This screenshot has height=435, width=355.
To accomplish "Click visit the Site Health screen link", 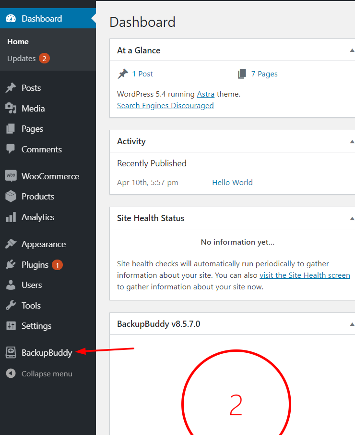I will point(305,275).
